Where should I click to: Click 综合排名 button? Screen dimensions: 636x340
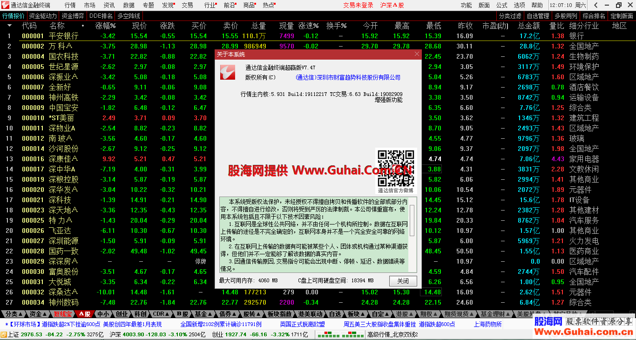pos(594,16)
